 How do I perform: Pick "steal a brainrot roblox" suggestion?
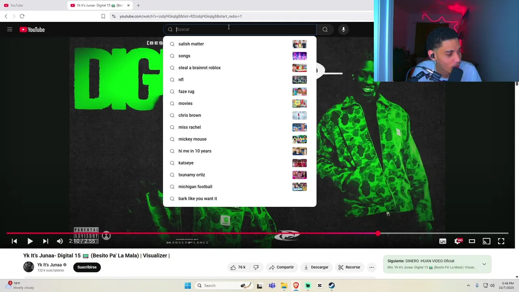[240, 68]
